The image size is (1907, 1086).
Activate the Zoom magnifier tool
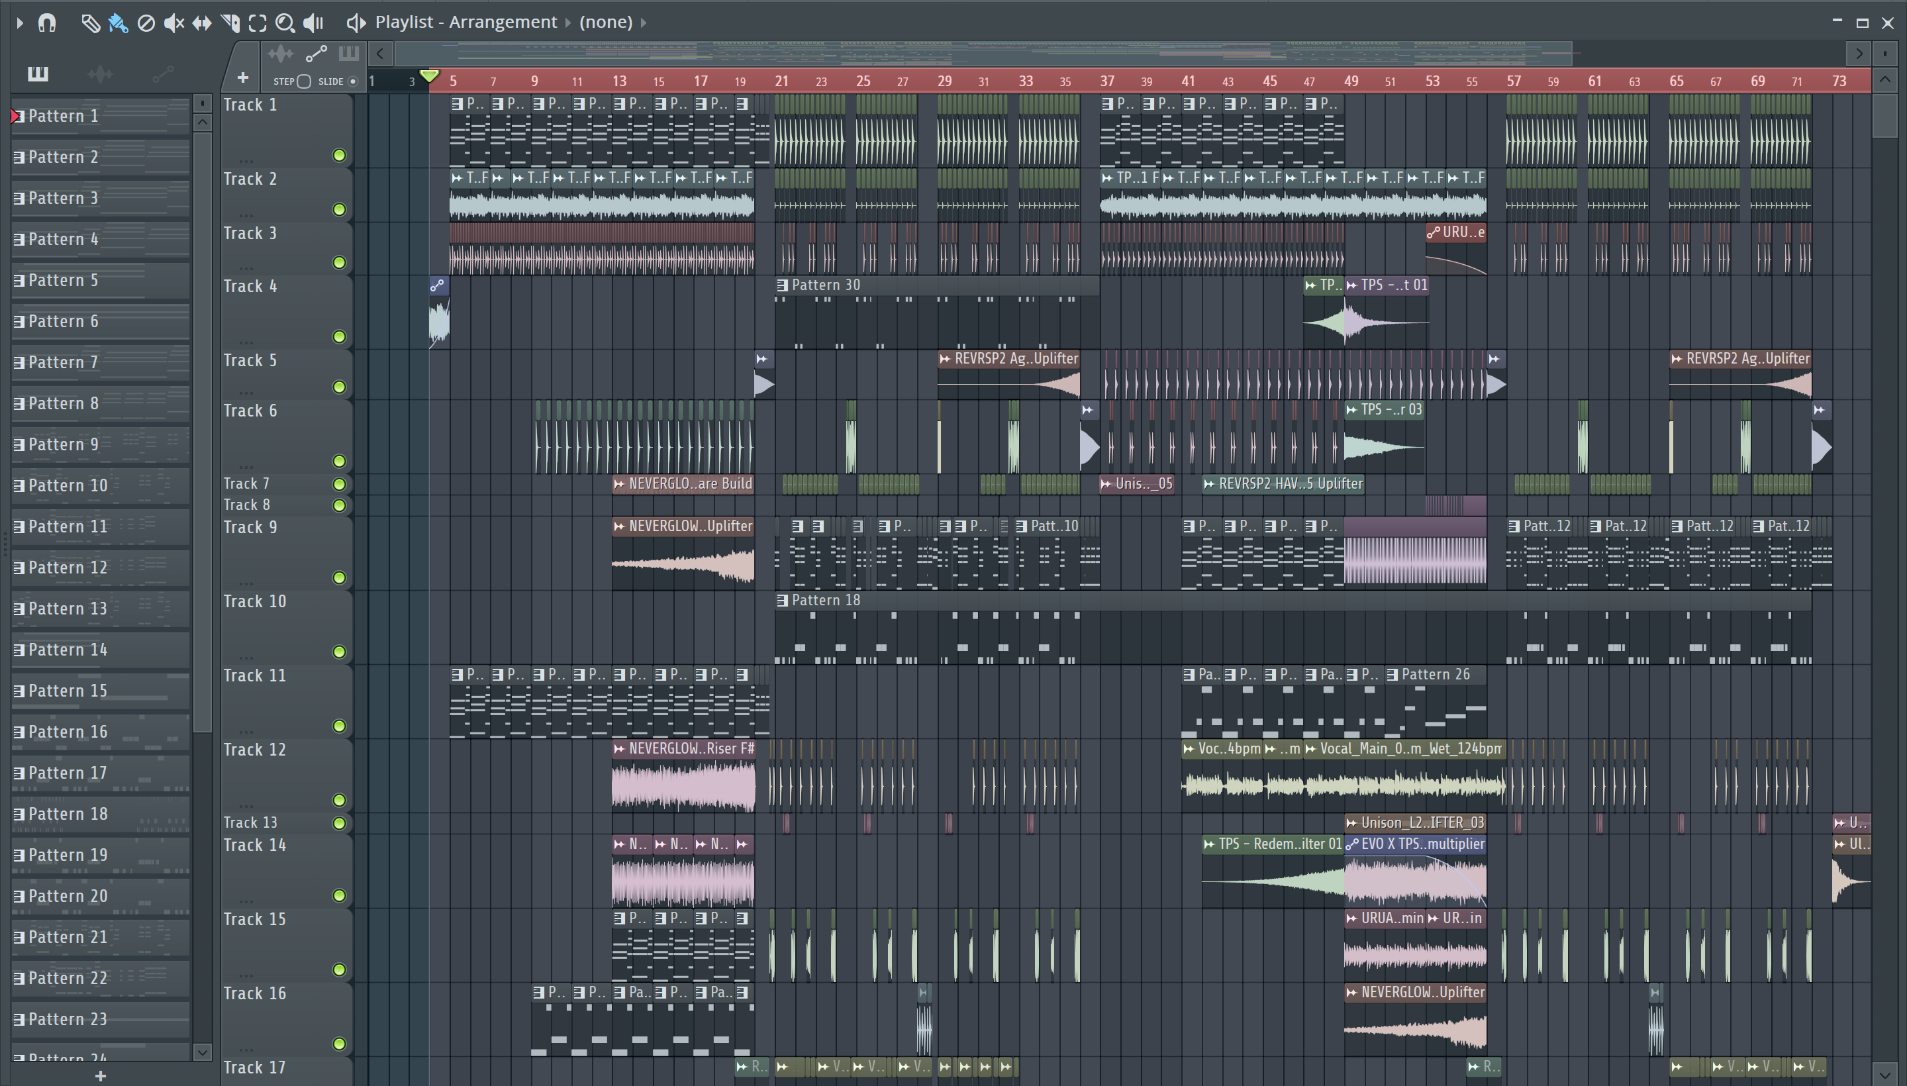coord(285,23)
